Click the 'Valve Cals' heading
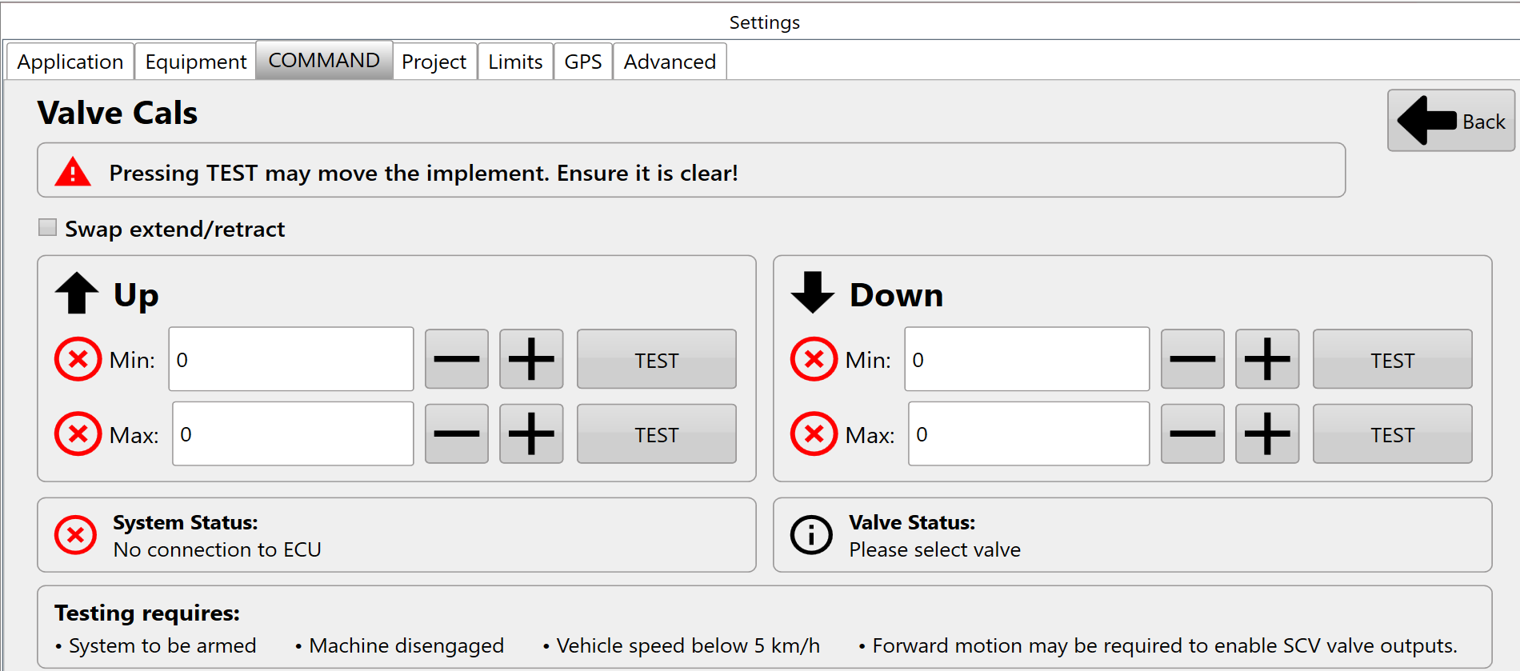 [118, 113]
